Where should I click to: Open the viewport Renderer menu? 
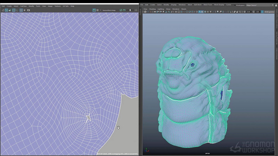176,9
